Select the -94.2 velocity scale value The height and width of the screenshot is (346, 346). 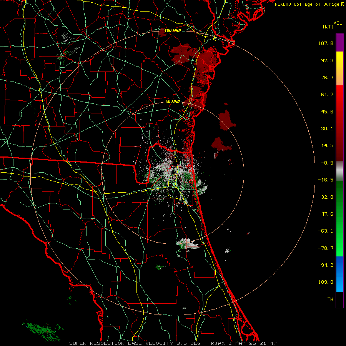tap(326, 265)
